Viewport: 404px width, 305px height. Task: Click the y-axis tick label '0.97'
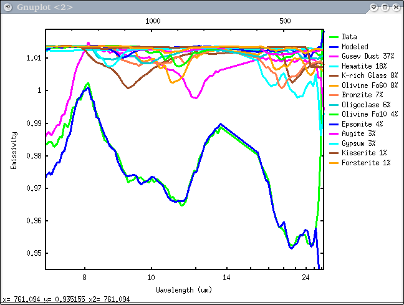pos(34,188)
